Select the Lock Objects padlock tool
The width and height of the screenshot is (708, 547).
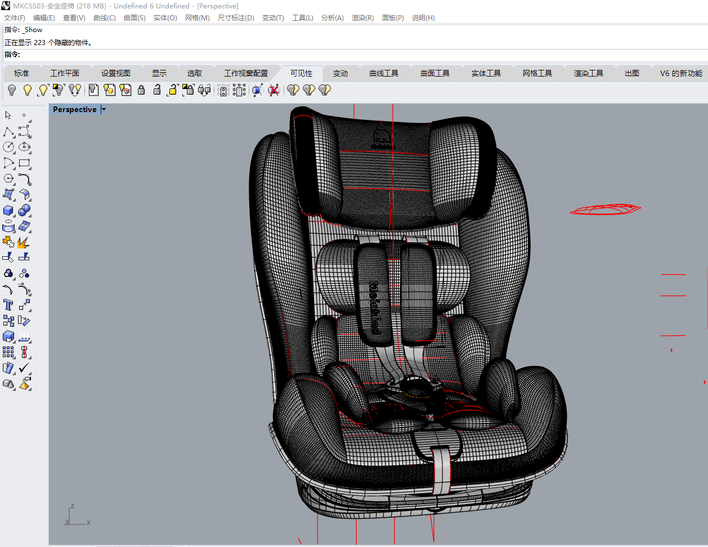click(x=141, y=90)
